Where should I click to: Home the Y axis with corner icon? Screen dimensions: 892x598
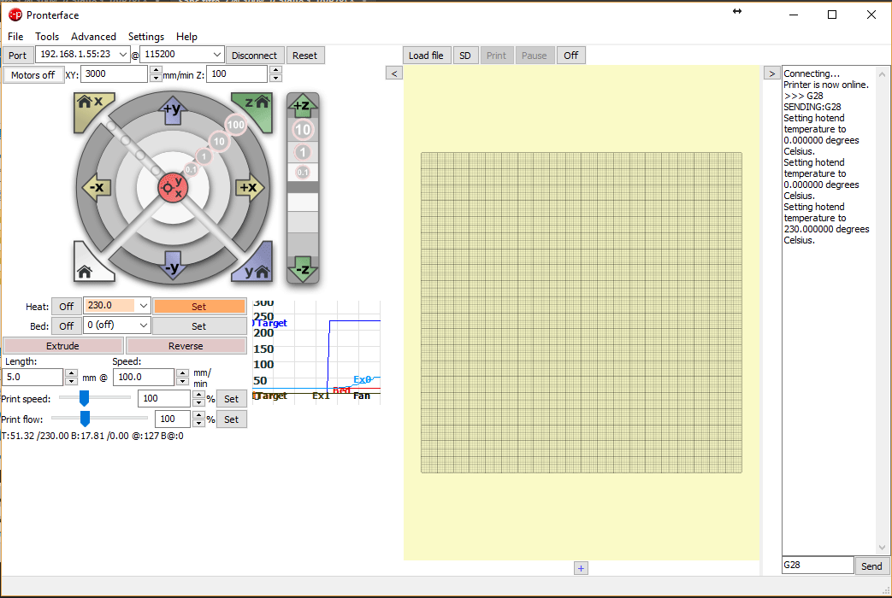pos(254,267)
